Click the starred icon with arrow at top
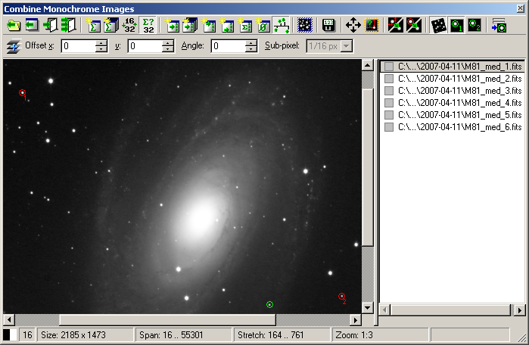 point(208,25)
